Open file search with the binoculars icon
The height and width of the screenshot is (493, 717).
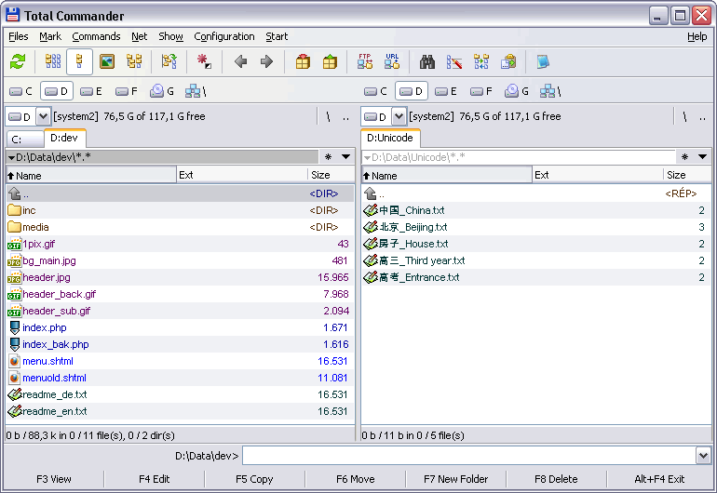coord(427,62)
